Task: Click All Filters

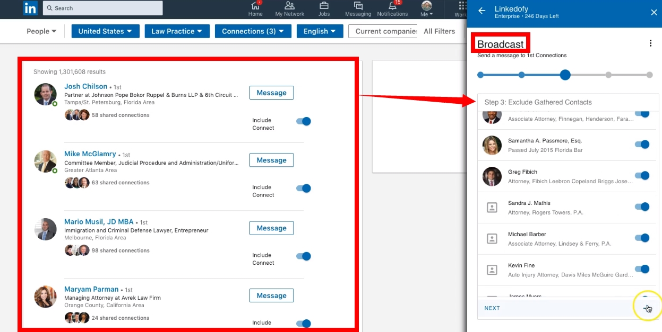Action: [440, 31]
